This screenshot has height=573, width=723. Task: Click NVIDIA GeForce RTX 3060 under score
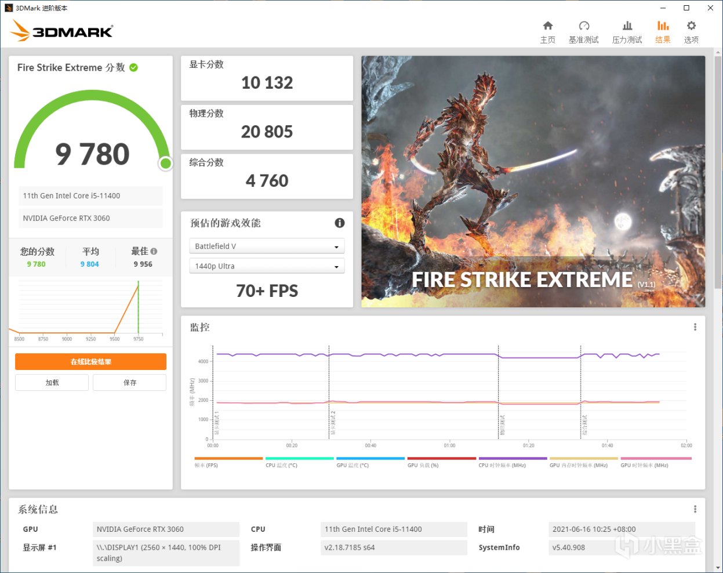90,218
